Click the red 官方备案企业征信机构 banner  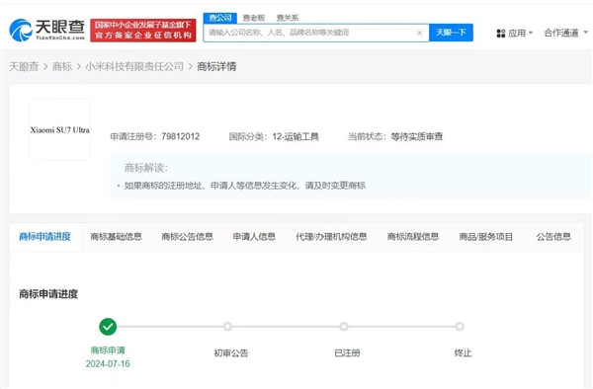pos(143,31)
